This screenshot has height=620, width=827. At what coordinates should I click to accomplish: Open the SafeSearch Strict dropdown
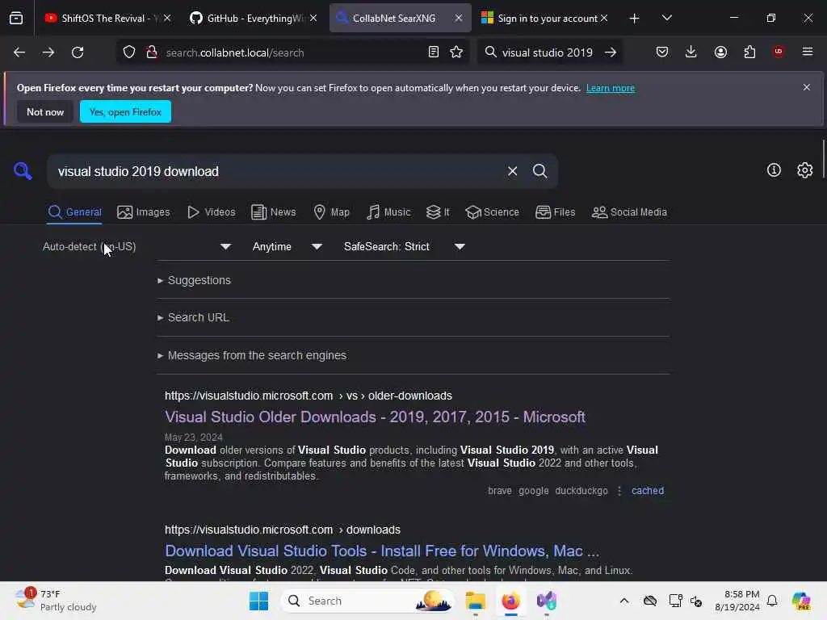pyautogui.click(x=404, y=246)
